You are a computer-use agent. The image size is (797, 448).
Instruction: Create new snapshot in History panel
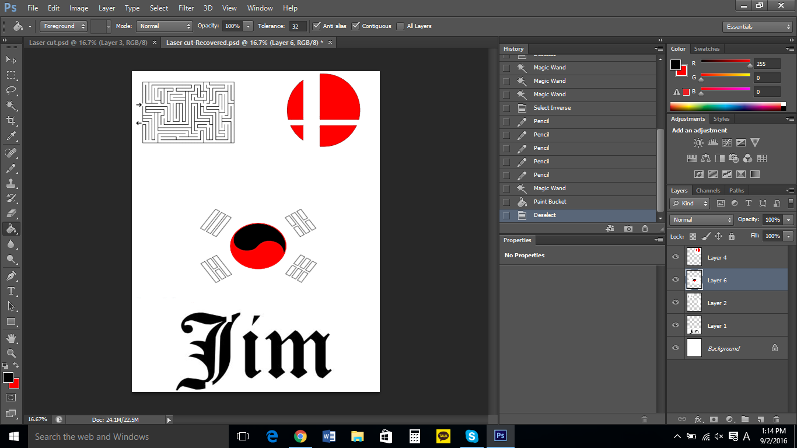coord(628,229)
